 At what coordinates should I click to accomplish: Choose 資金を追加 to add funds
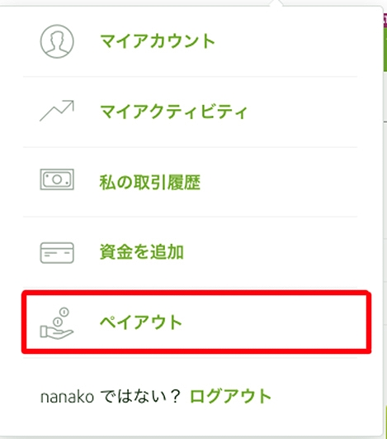[142, 252]
